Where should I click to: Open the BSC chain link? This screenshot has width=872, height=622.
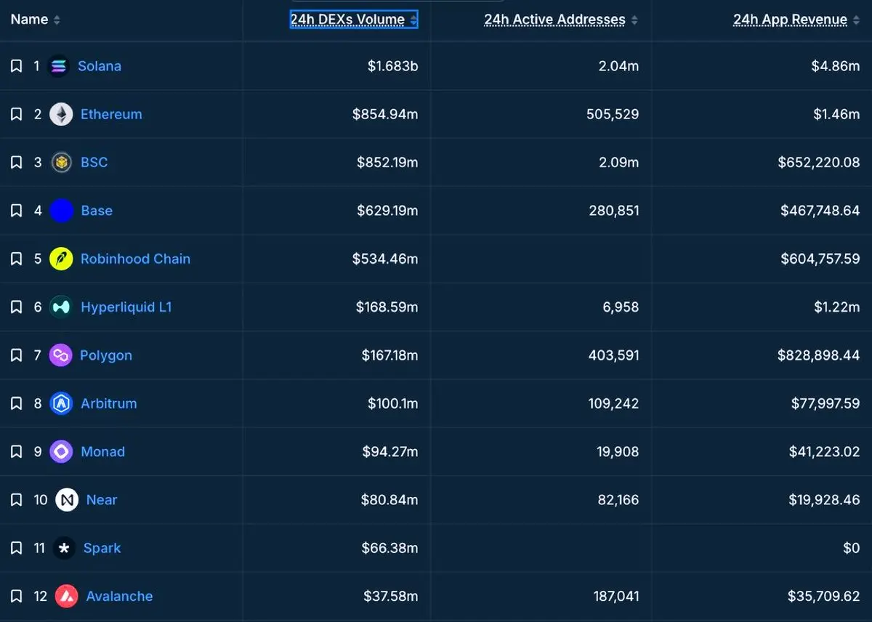pyautogui.click(x=94, y=163)
